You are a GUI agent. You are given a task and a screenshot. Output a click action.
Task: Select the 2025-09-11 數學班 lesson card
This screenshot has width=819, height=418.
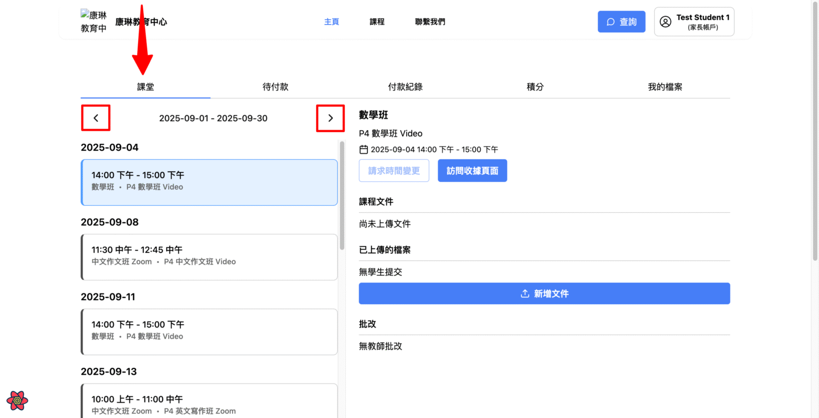209,332
